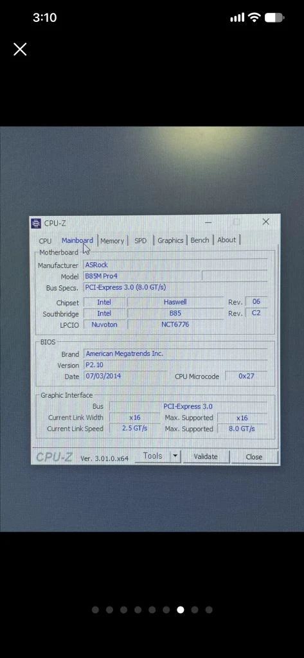Image resolution: width=304 pixels, height=658 pixels.
Task: Click the version text Ver. 3.01.0.x64
Action: coord(104,458)
